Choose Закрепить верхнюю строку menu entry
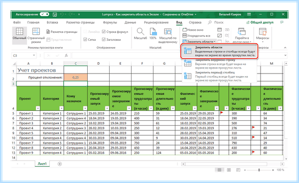Screen dimensions: 299x183 click(x=219, y=64)
